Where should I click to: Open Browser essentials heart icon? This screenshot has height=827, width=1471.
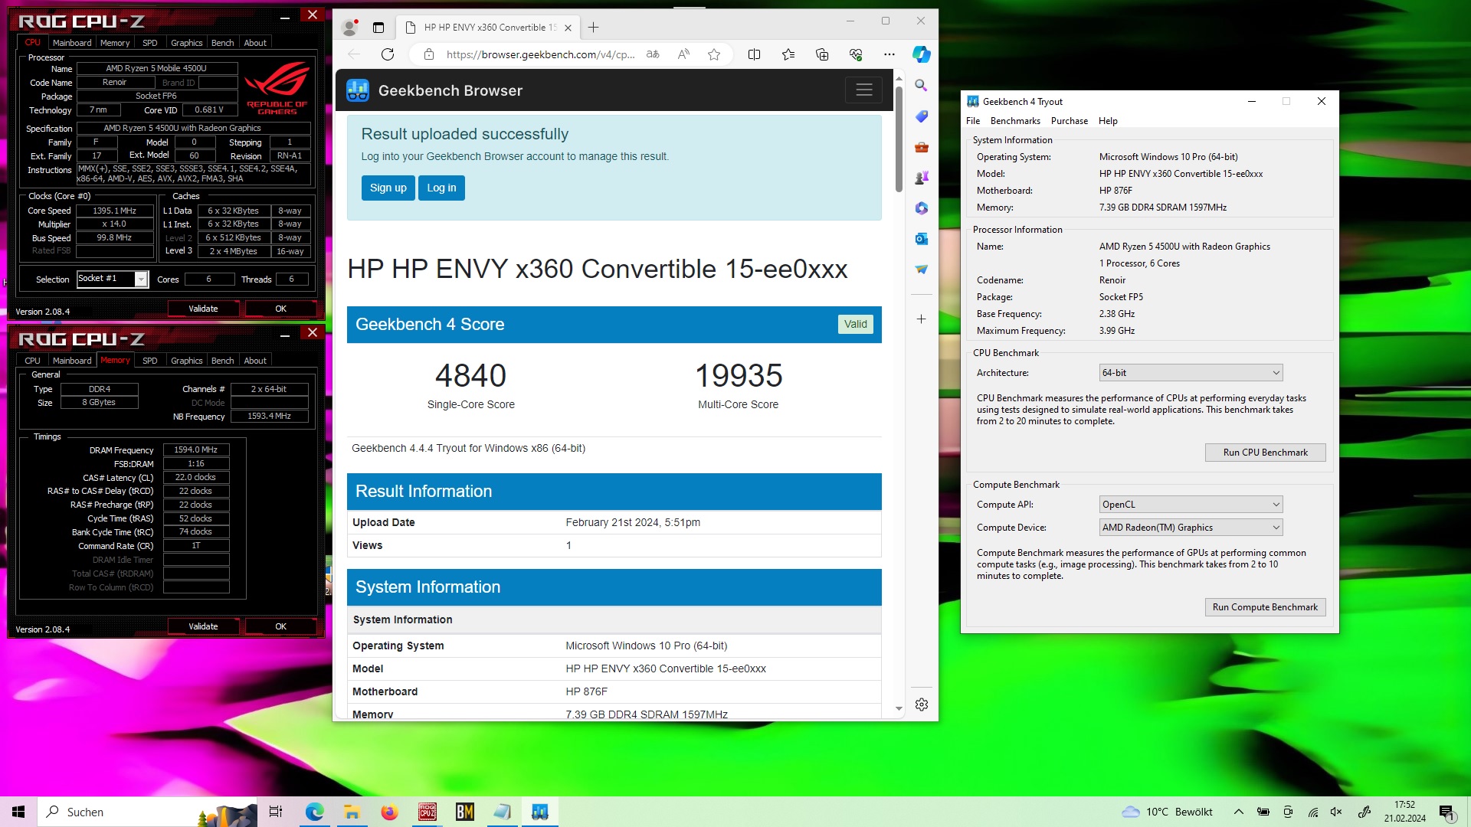(x=856, y=54)
